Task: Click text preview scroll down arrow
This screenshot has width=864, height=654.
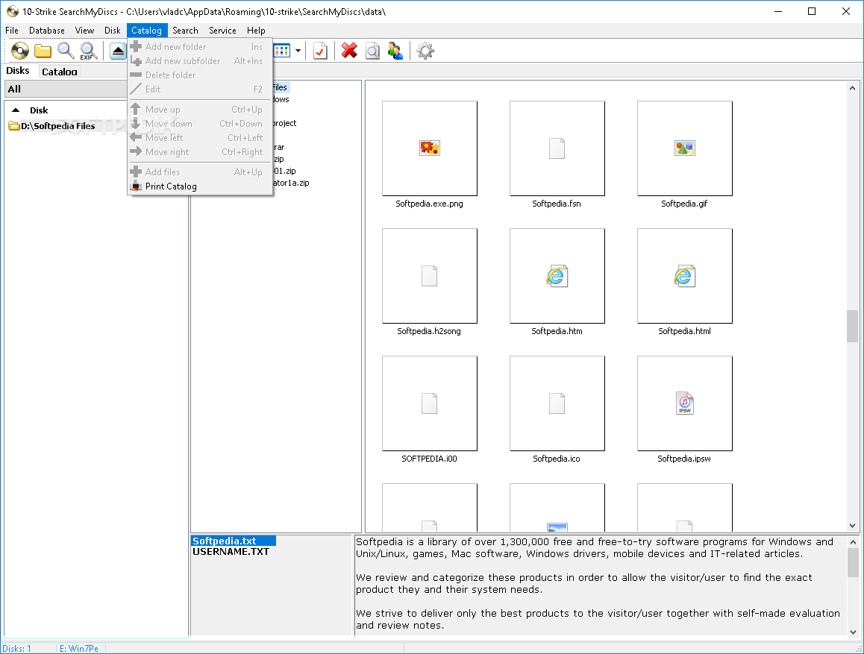Action: click(x=852, y=632)
